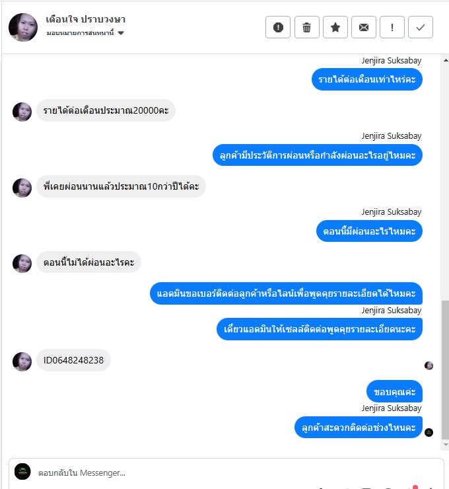This screenshot has width=449, height=489.
Task: Mark conversation unread with envelope icon
Action: click(x=364, y=28)
